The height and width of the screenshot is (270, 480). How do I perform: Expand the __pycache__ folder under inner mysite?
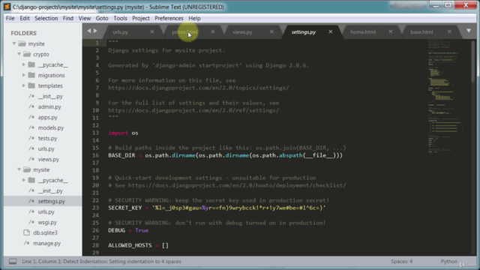click(x=24, y=180)
